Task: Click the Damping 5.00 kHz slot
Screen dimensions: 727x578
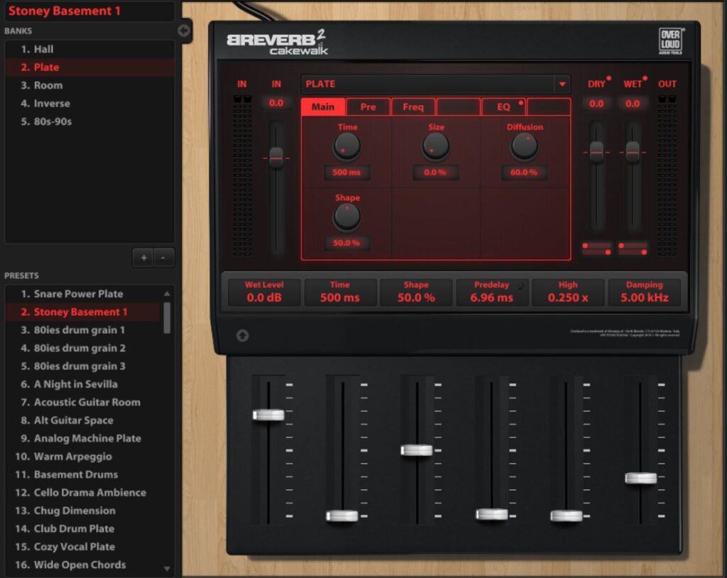Action: (x=645, y=293)
